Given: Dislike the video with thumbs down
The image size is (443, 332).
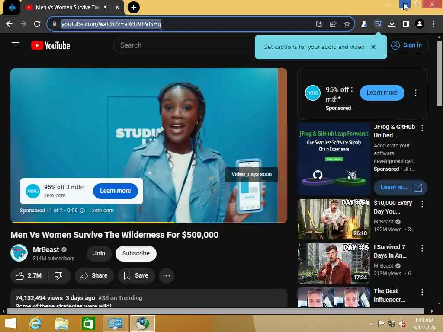Looking at the screenshot, I should pyautogui.click(x=58, y=275).
